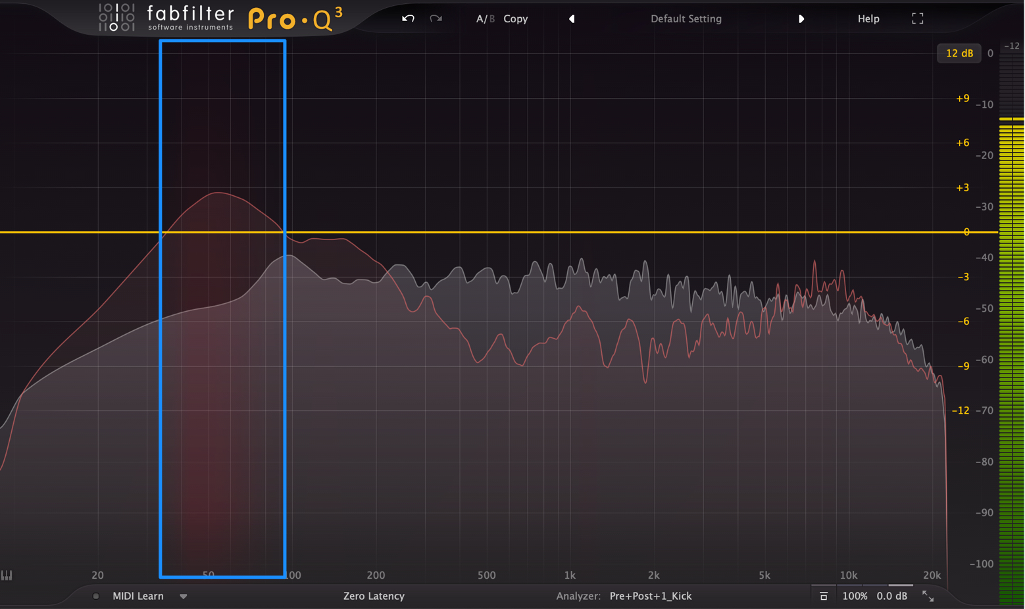The width and height of the screenshot is (1025, 609).
Task: Click the 100% gain scale value
Action: click(x=855, y=597)
